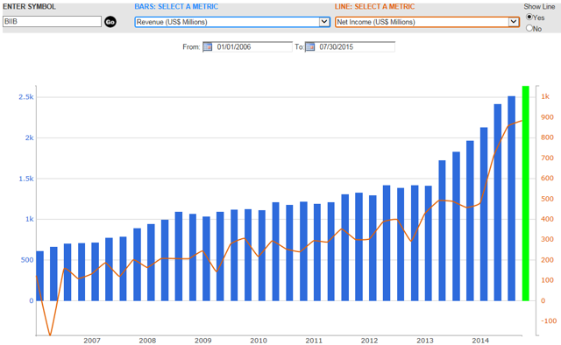Image resolution: width=561 pixels, height=345 pixels.
Task: Click the ENTER SYMBOL heading
Action: [29, 6]
